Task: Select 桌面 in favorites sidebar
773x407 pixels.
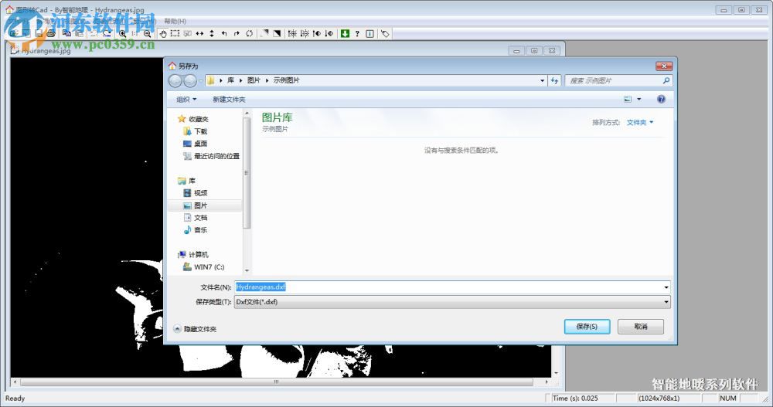Action: pos(196,144)
